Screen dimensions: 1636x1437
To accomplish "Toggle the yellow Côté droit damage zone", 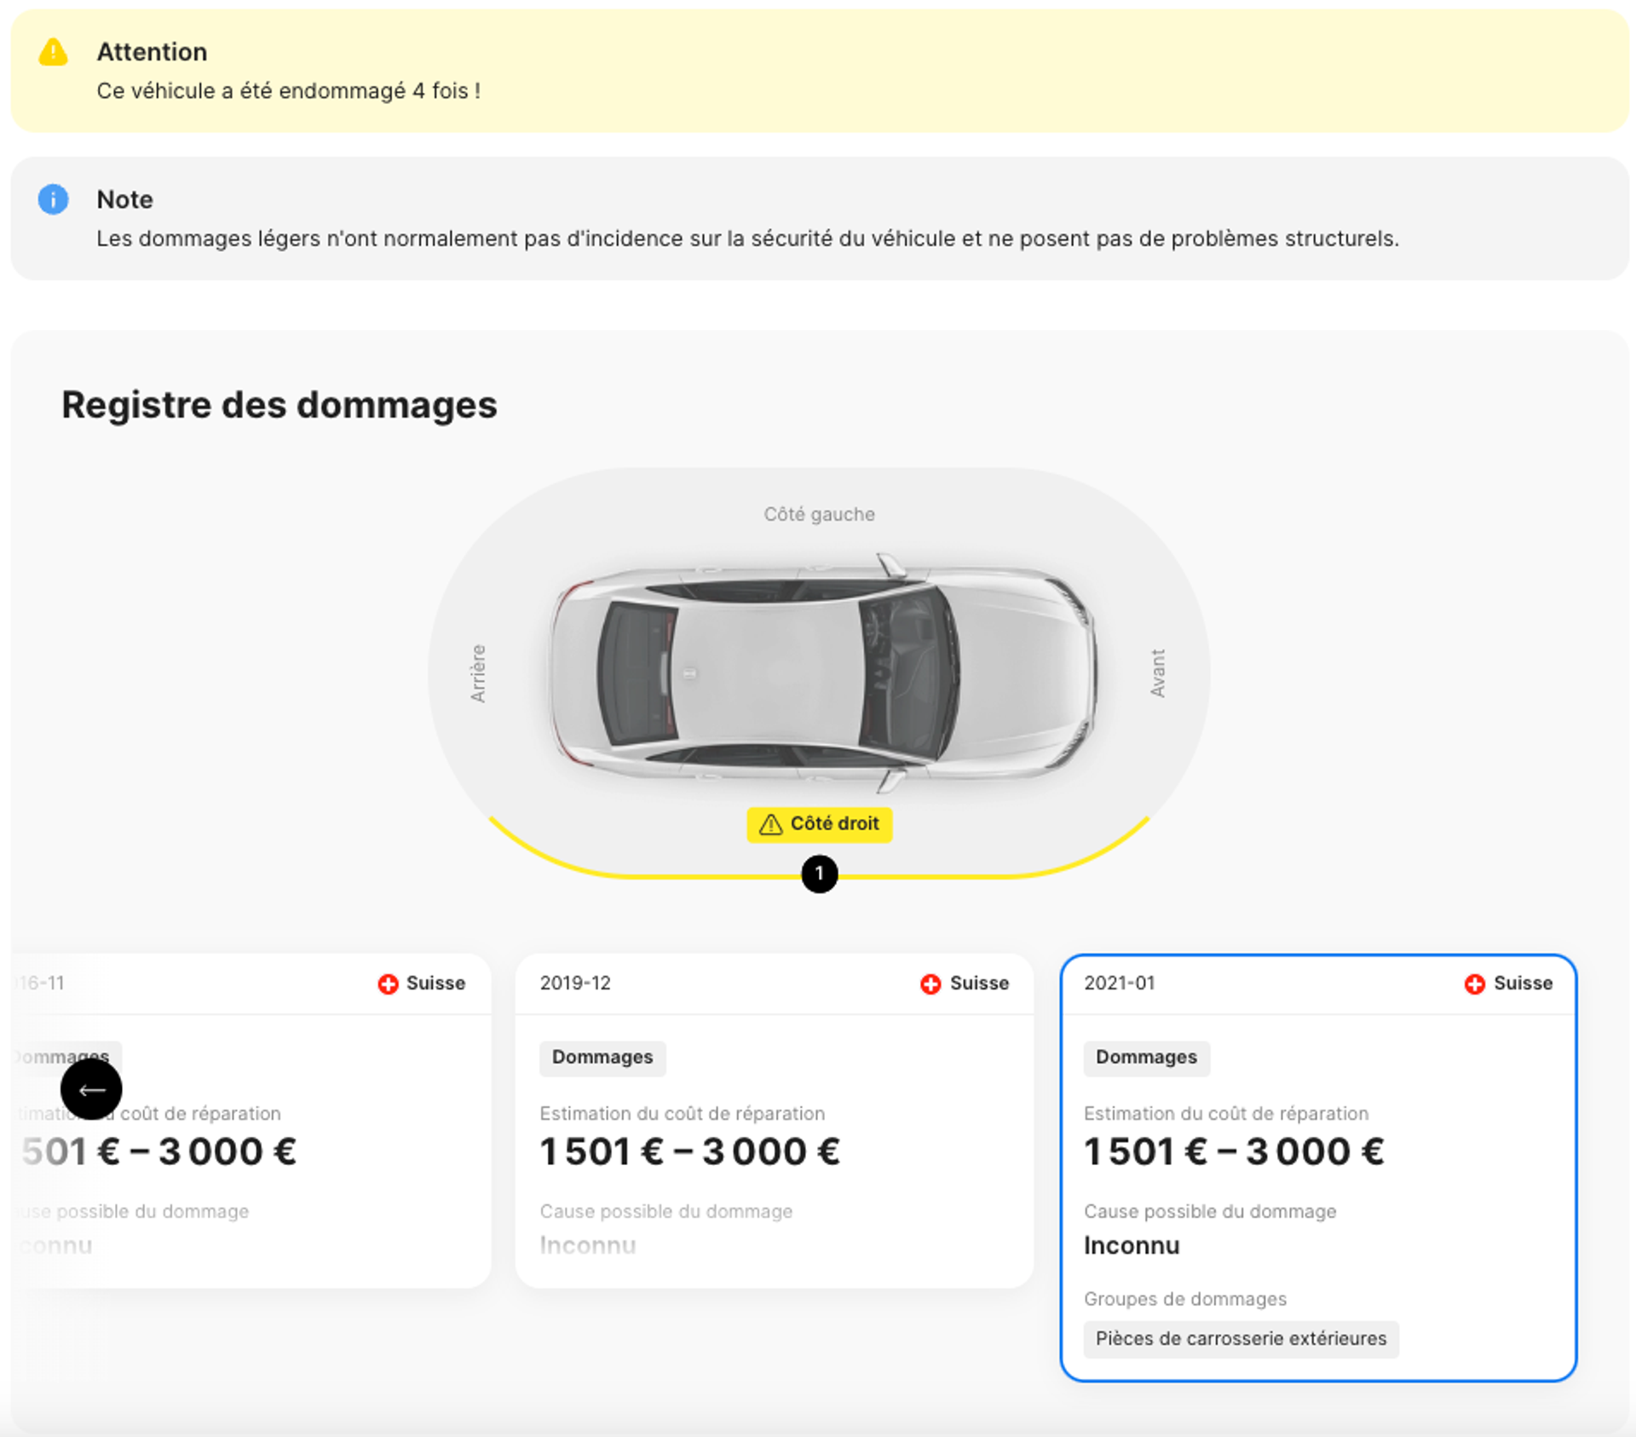I will 818,823.
